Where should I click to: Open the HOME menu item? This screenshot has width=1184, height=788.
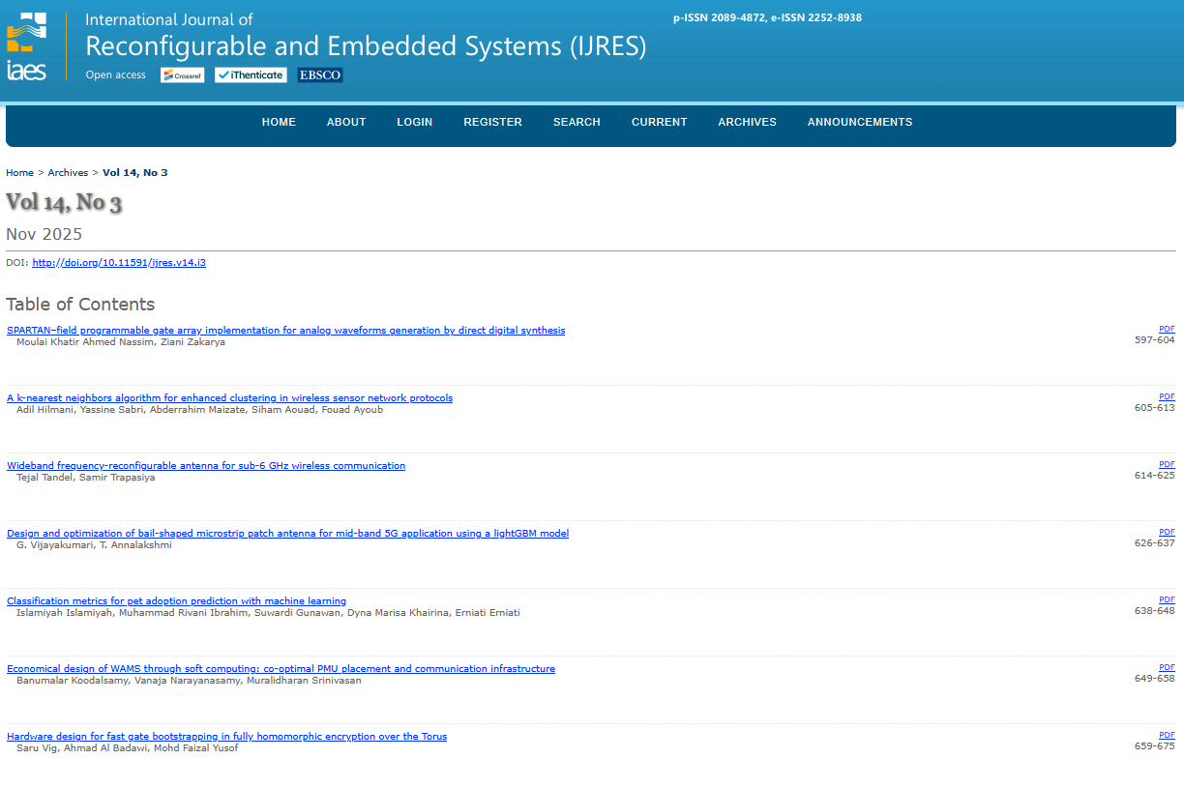(279, 122)
